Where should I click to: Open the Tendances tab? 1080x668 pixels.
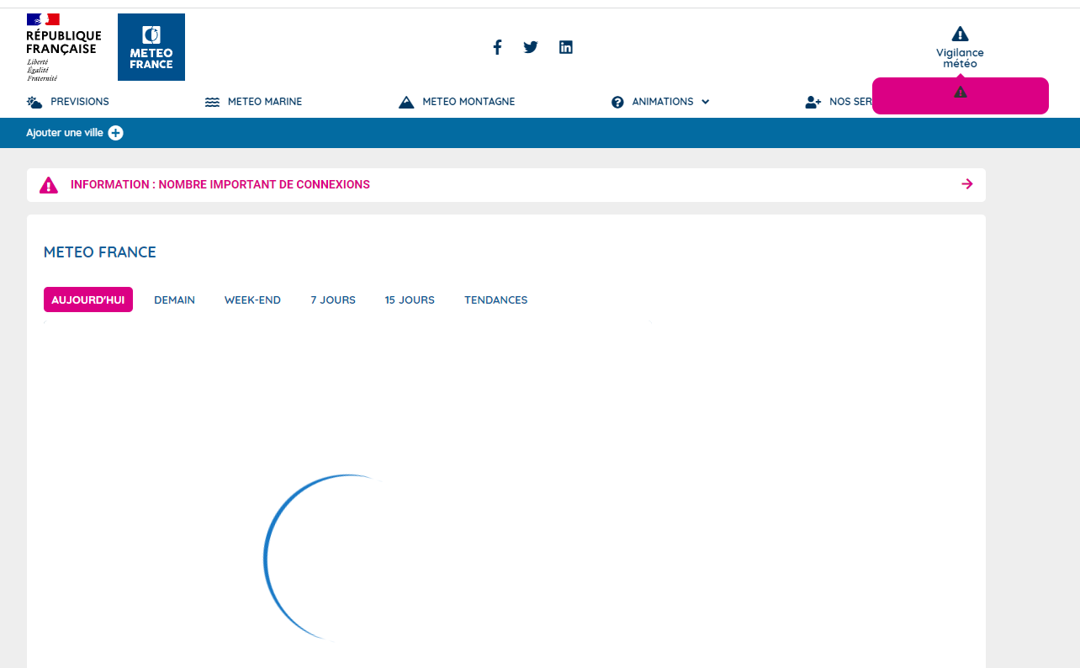(496, 300)
